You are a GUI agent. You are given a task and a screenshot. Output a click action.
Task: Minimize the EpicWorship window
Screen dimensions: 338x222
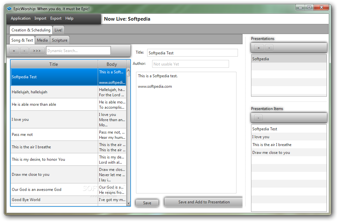pyautogui.click(x=300, y=8)
